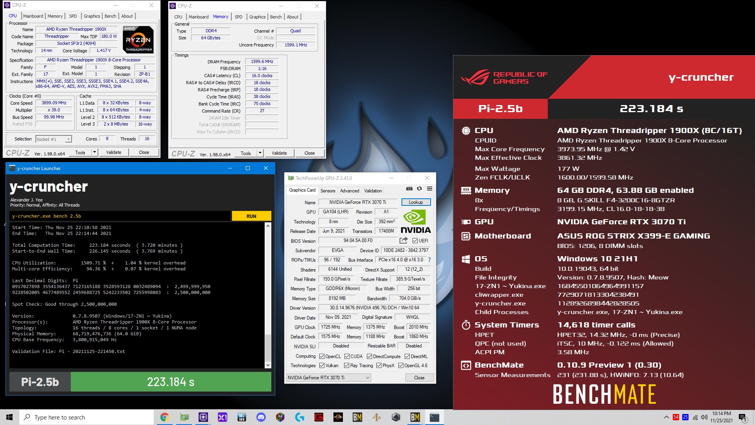Open the first BM BenchMate taskbar icon
The height and width of the screenshot is (425, 755).
(357, 417)
